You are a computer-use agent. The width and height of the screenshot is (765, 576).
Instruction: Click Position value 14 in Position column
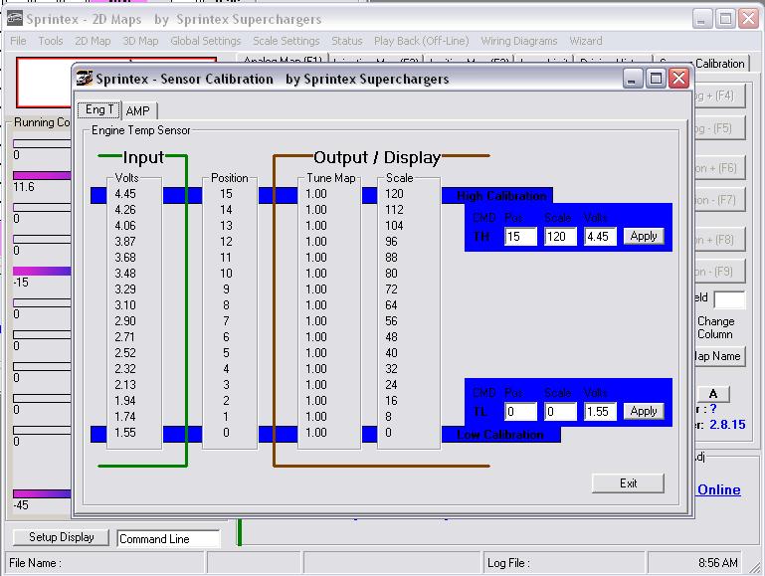point(226,210)
